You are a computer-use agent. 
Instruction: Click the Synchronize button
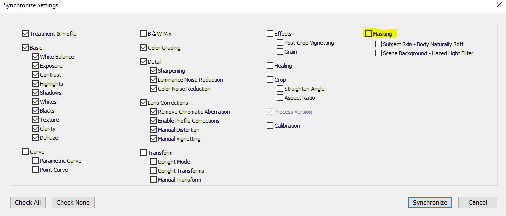click(x=430, y=203)
